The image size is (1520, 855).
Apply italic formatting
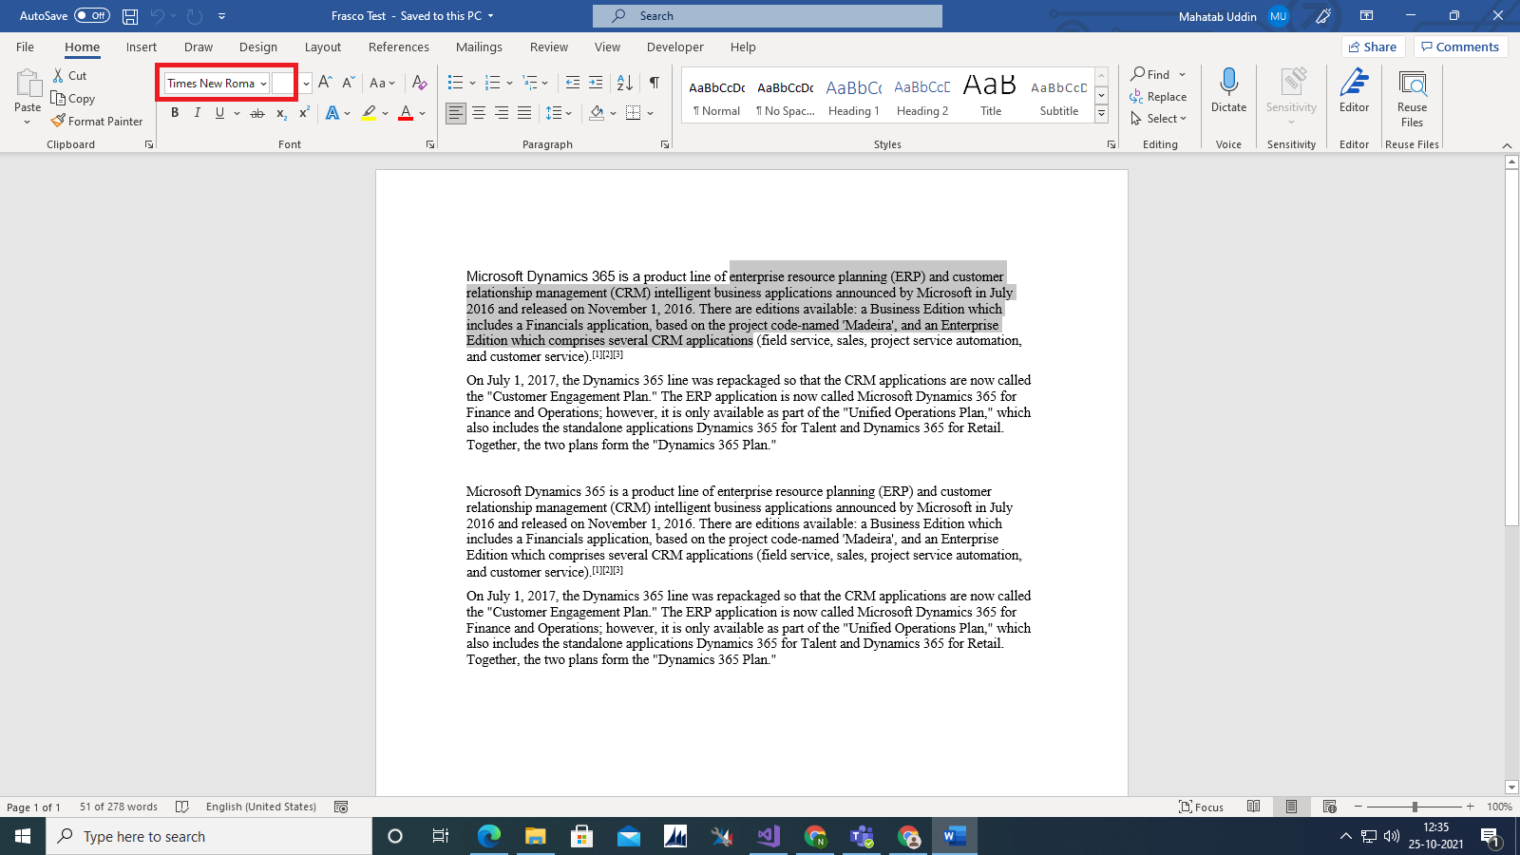pos(198,112)
